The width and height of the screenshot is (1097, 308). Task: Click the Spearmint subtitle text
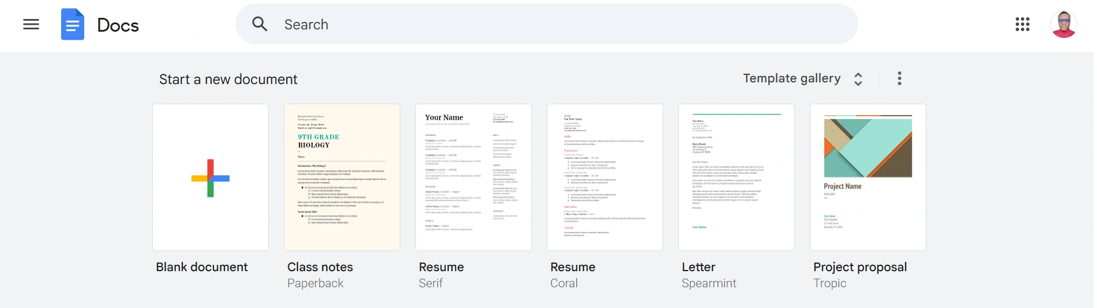pyautogui.click(x=709, y=283)
